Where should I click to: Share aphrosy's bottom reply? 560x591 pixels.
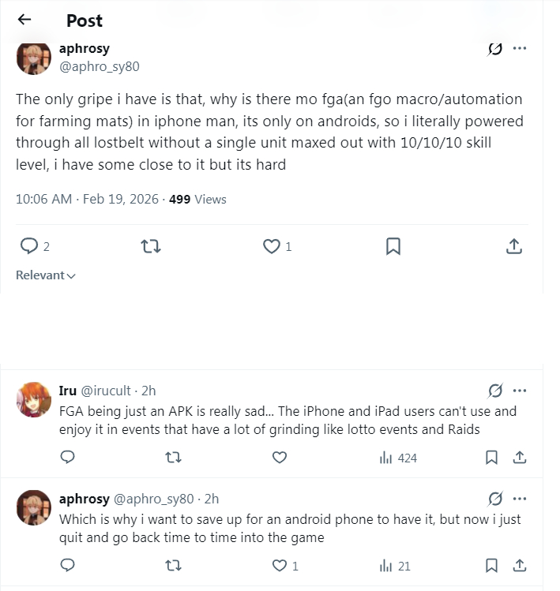[x=520, y=565]
